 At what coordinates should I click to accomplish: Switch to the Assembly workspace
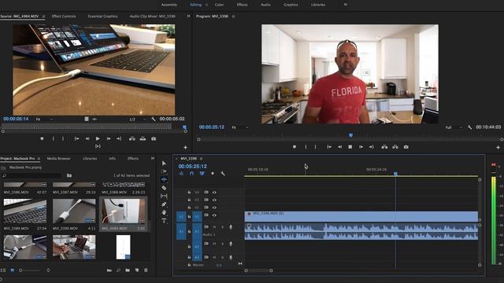point(169,5)
